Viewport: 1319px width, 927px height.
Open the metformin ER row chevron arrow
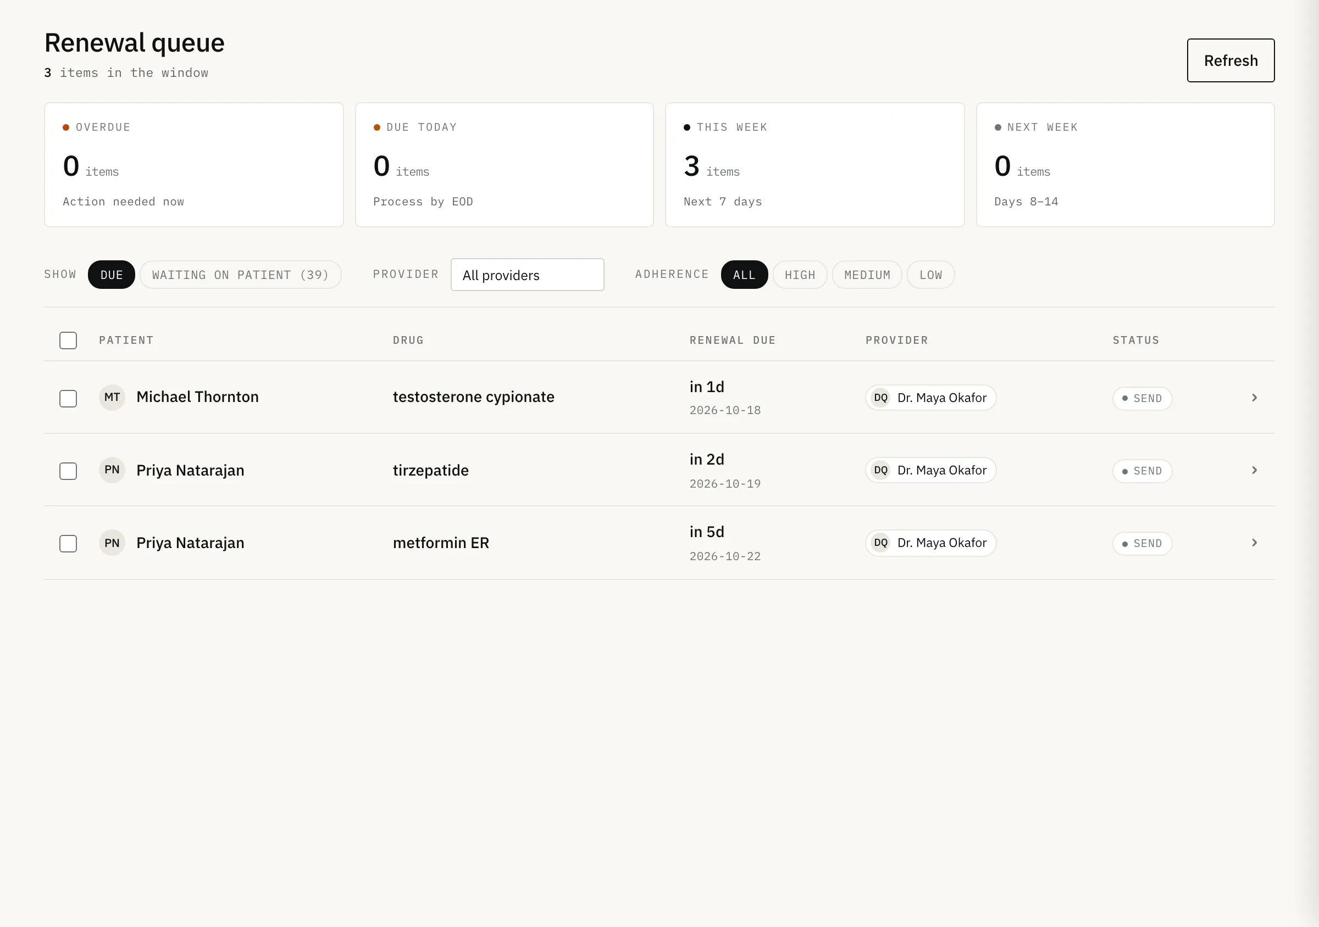coord(1254,543)
